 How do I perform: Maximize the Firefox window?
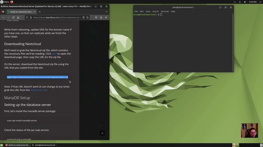[101, 7]
